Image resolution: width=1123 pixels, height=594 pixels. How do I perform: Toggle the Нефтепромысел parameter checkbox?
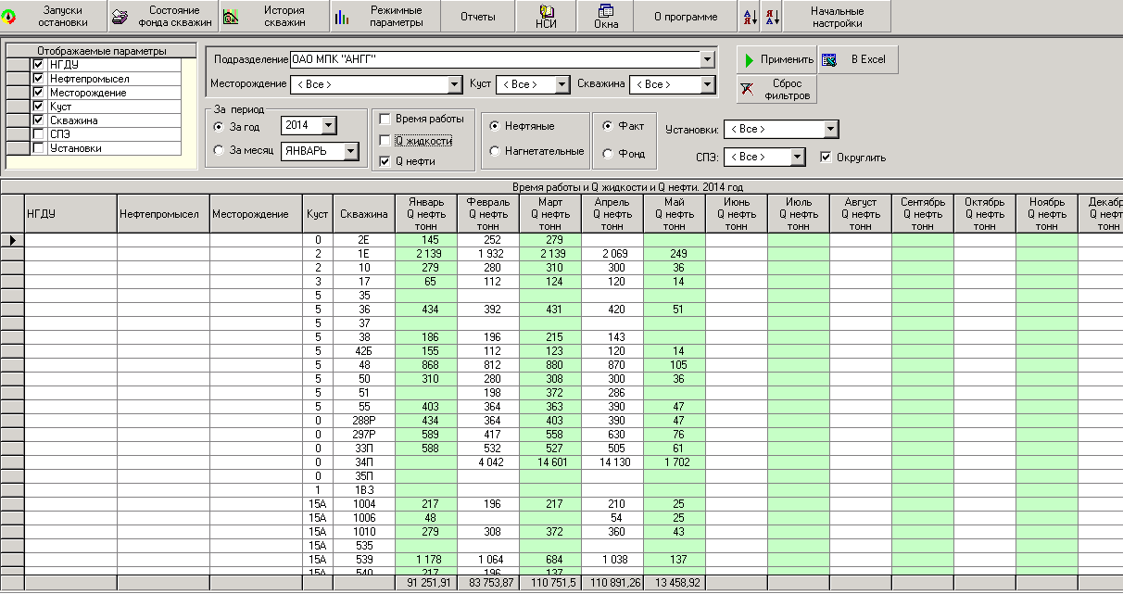click(38, 79)
